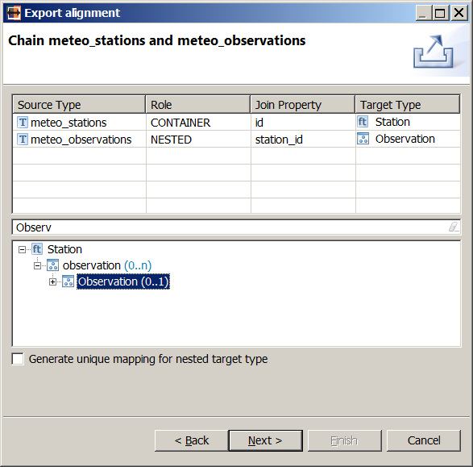Click the Source Type column header
473x467 pixels.
79,104
